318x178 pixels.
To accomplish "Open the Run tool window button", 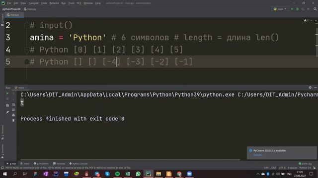I will 11,164.
